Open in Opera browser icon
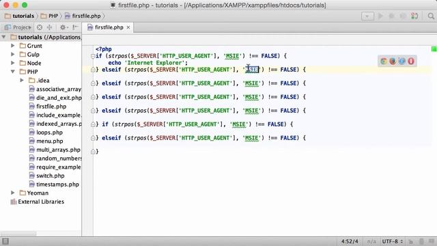Image resolution: width=437 pixels, height=246 pixels. pyautogui.click(x=411, y=61)
